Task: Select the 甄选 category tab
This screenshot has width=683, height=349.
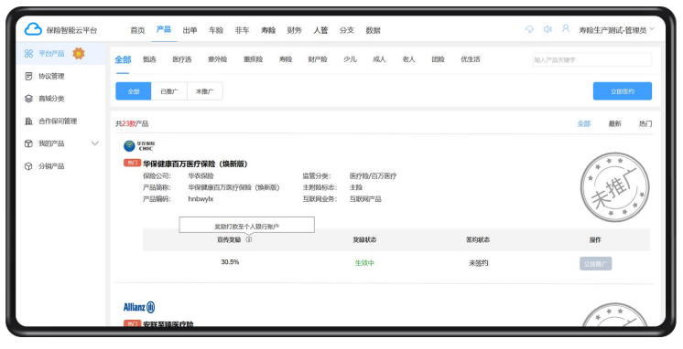Action: click(149, 59)
